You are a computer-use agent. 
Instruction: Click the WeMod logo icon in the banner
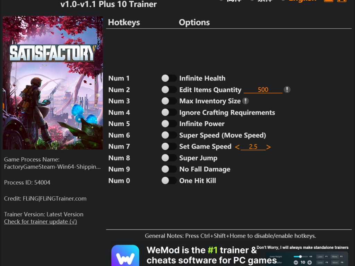[x=125, y=255]
